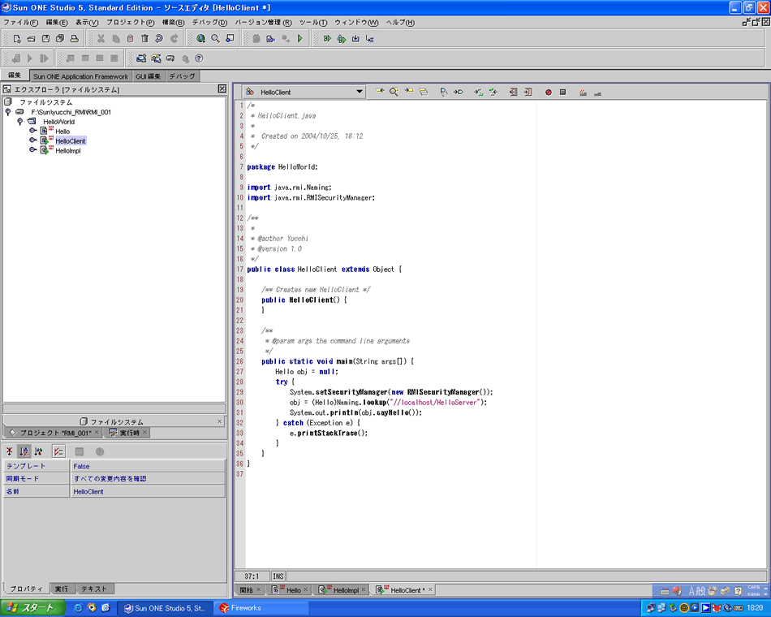Viewport: 771px width, 617px height.
Task: Click the 名前 property value HelloClient field
Action: pyautogui.click(x=146, y=491)
